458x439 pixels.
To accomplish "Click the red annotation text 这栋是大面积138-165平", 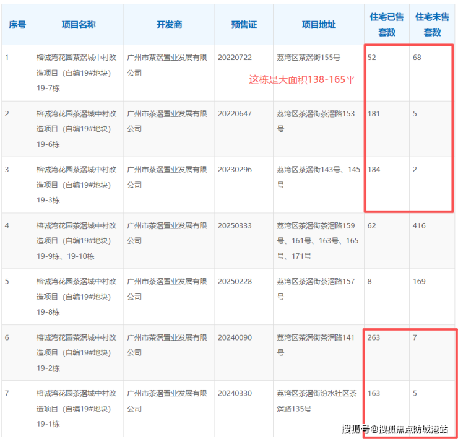I will click(302, 79).
